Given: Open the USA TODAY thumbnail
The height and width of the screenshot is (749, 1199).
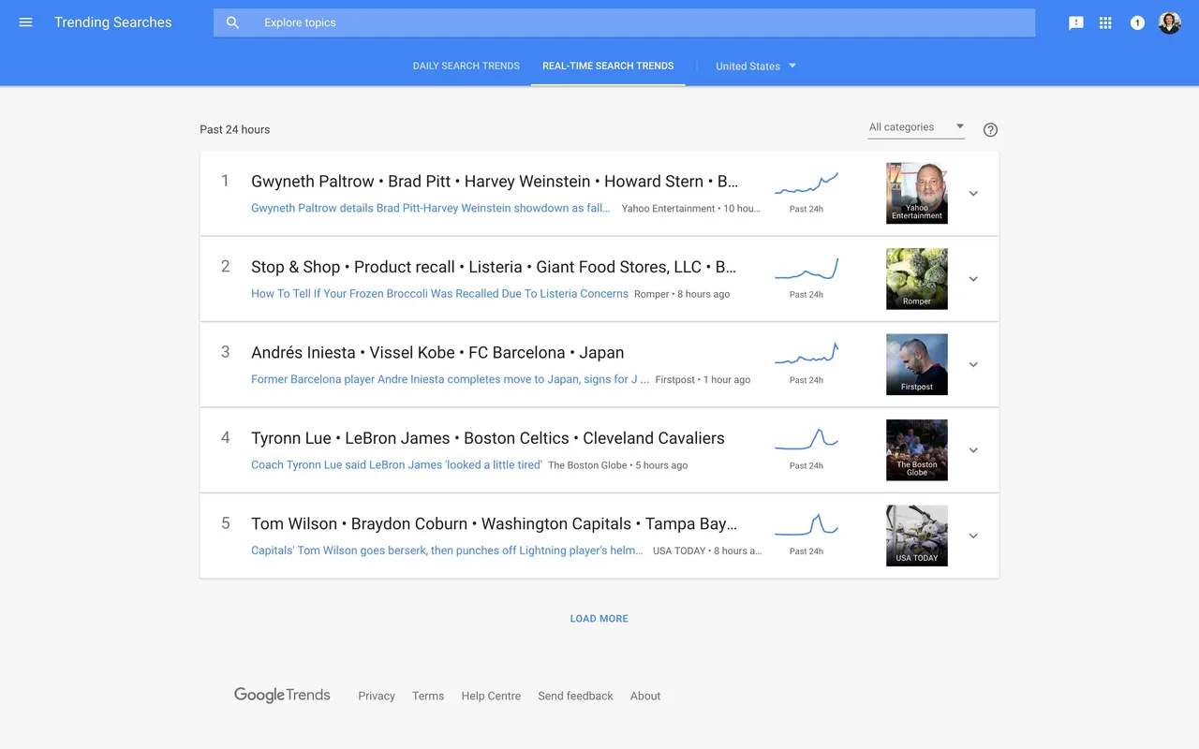Looking at the screenshot, I should pos(917,536).
